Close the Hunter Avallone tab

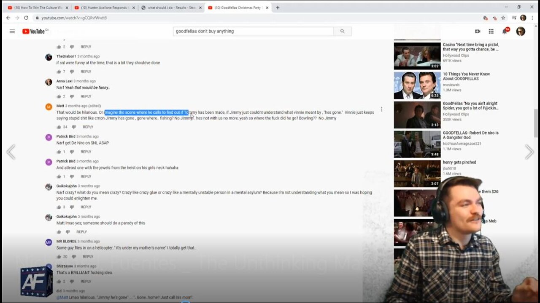point(133,8)
